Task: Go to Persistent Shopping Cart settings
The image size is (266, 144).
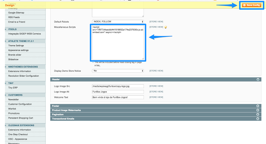Action: (x=20, y=118)
